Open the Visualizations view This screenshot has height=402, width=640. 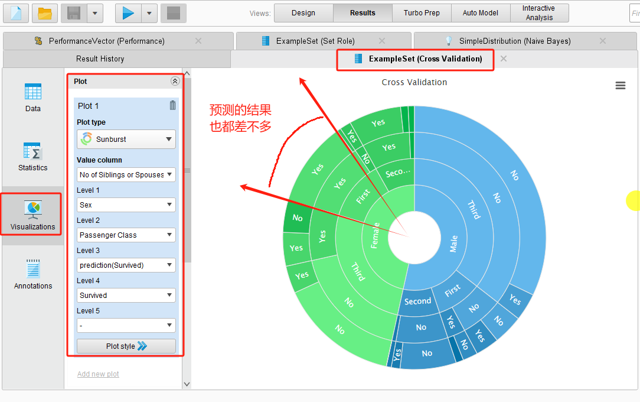(x=32, y=215)
